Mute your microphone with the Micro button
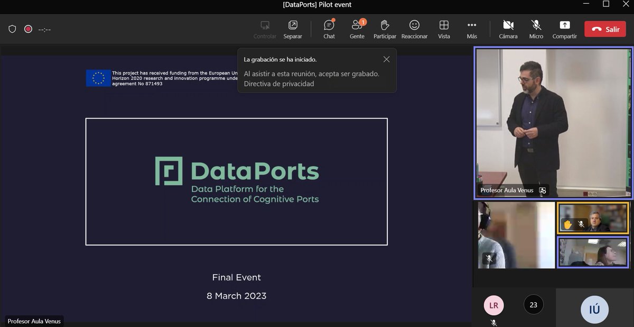 tap(536, 29)
